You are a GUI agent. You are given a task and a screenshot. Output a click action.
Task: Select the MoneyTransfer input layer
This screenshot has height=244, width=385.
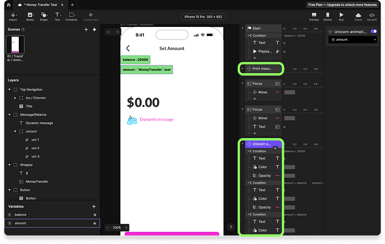tap(37, 181)
